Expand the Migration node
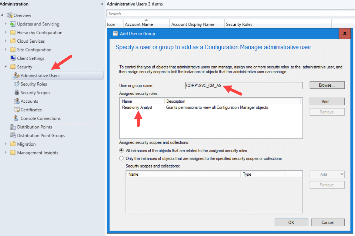The width and height of the screenshot is (355, 236). point(6,144)
